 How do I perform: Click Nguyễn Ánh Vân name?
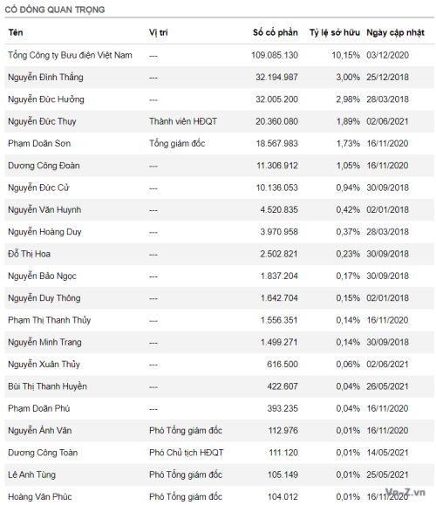[x=40, y=430]
